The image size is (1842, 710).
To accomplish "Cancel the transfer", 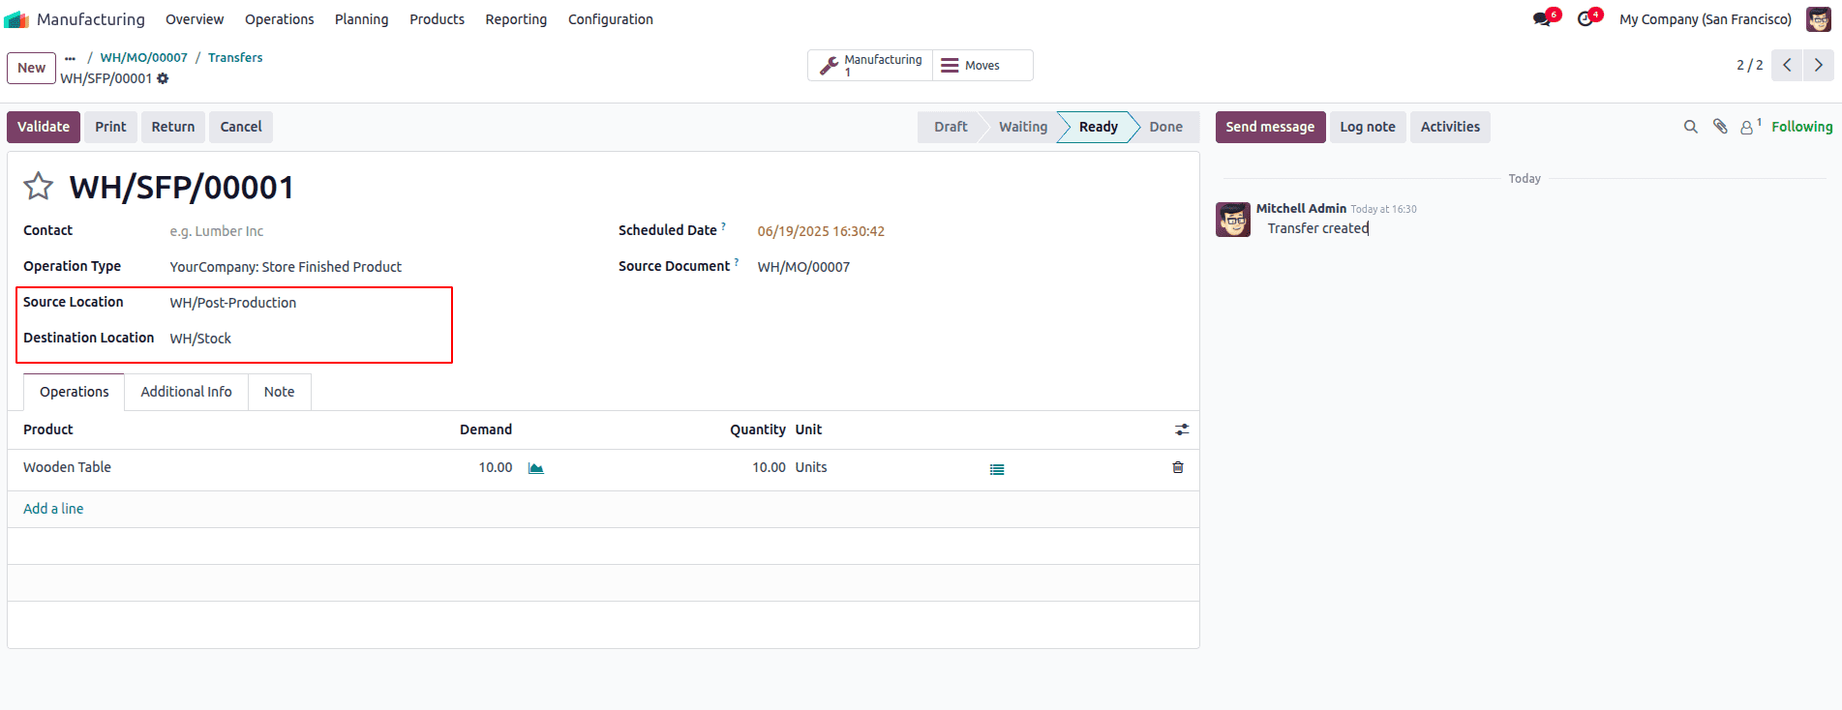I will (x=241, y=127).
